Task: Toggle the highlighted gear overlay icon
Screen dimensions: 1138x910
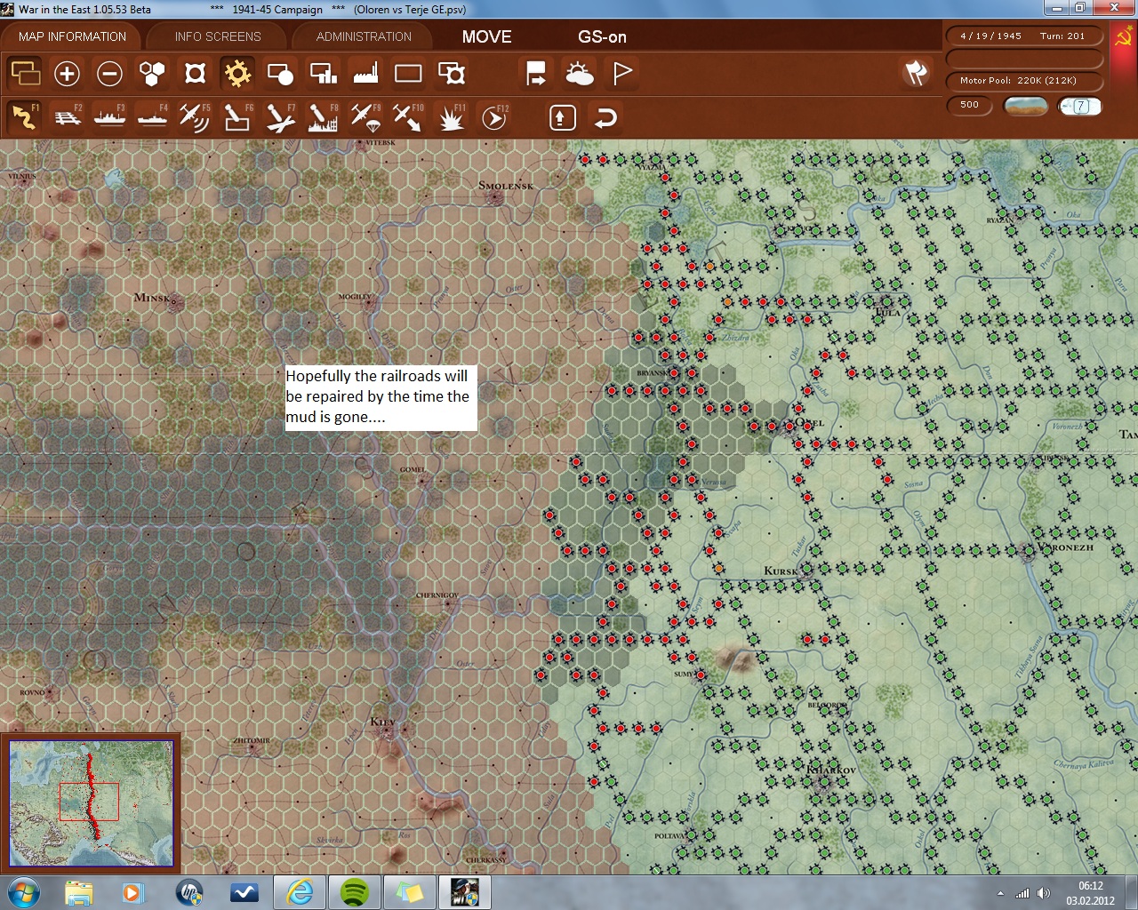Action: 237,73
